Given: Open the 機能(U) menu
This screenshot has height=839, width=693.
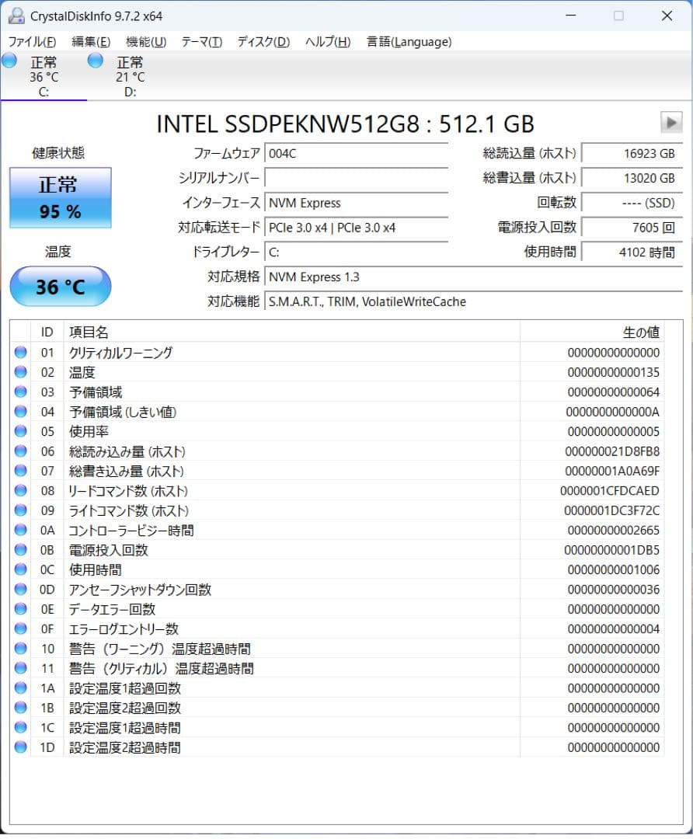Looking at the screenshot, I should click(x=146, y=42).
